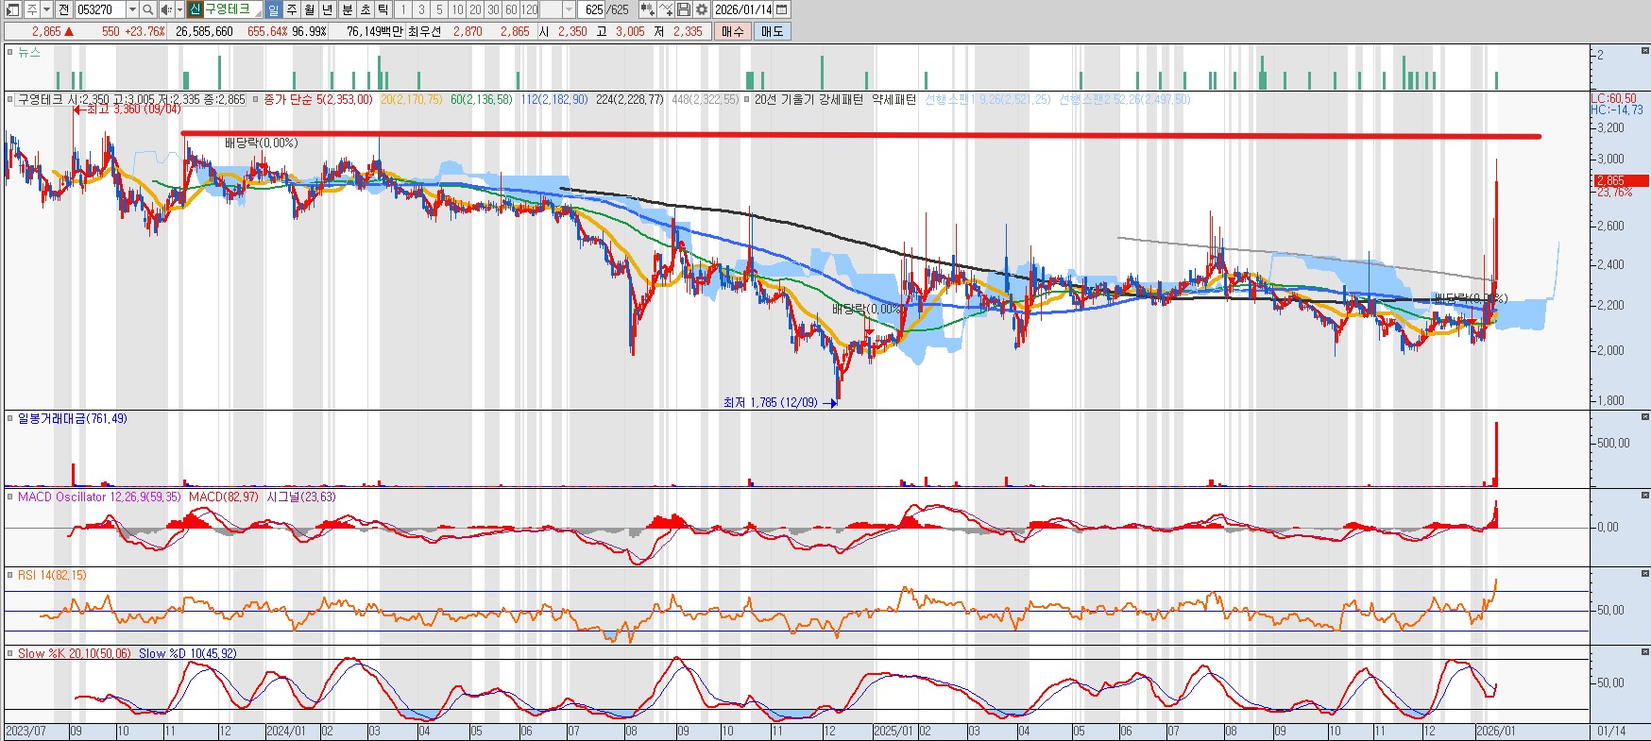
Task: Open the 주 market type dropdown arrow
Action: 46,9
